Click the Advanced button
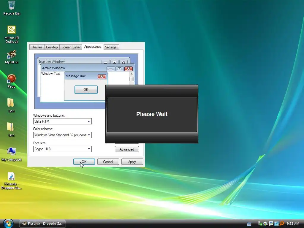 click(x=127, y=149)
